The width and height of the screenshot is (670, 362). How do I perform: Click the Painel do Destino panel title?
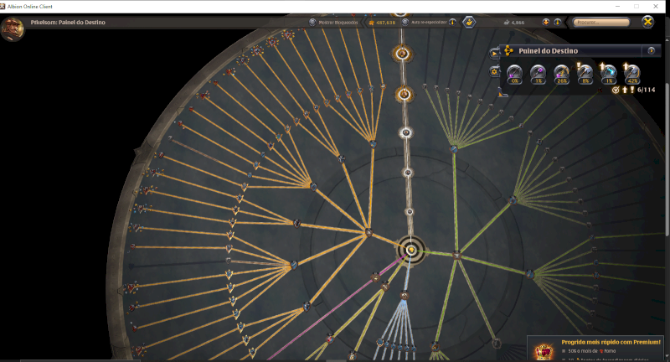pos(549,51)
